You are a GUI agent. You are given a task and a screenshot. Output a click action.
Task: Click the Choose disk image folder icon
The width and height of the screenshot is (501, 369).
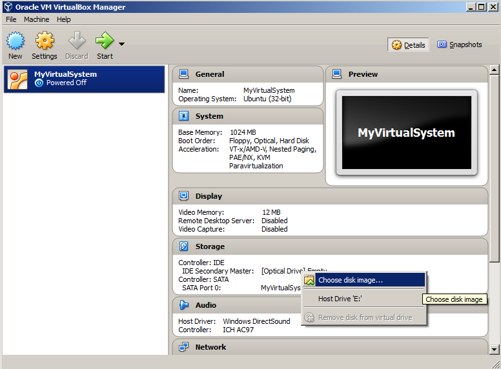tap(309, 280)
